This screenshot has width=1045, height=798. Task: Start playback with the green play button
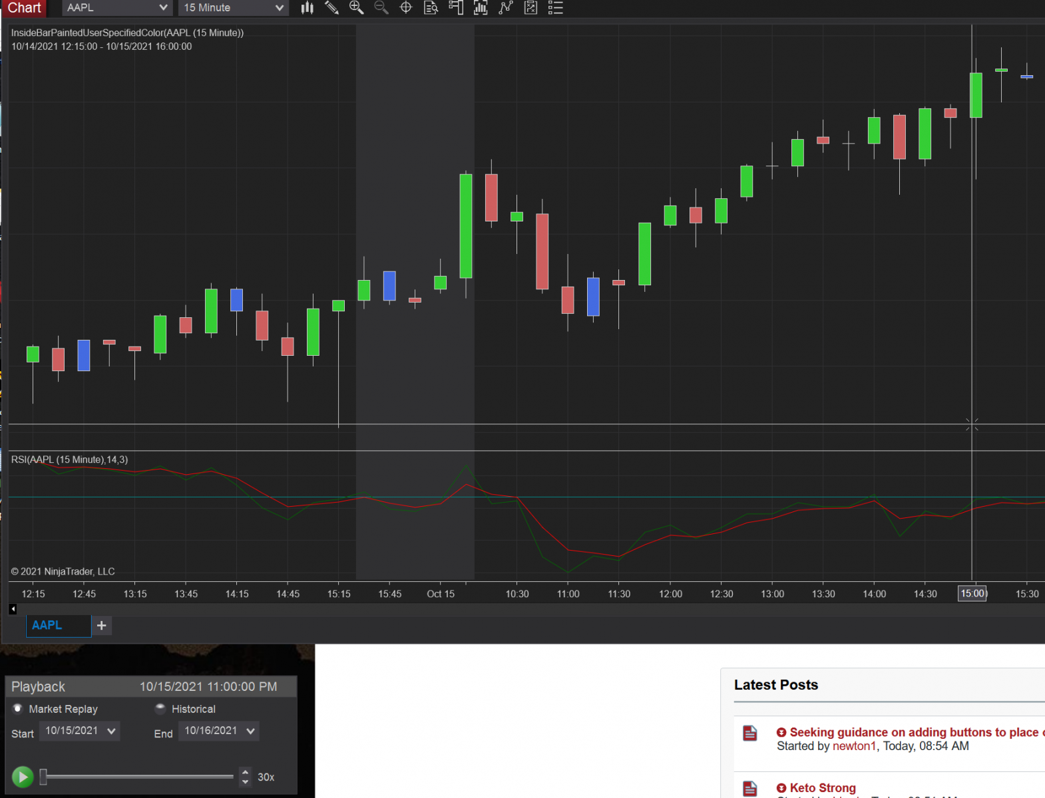point(23,777)
